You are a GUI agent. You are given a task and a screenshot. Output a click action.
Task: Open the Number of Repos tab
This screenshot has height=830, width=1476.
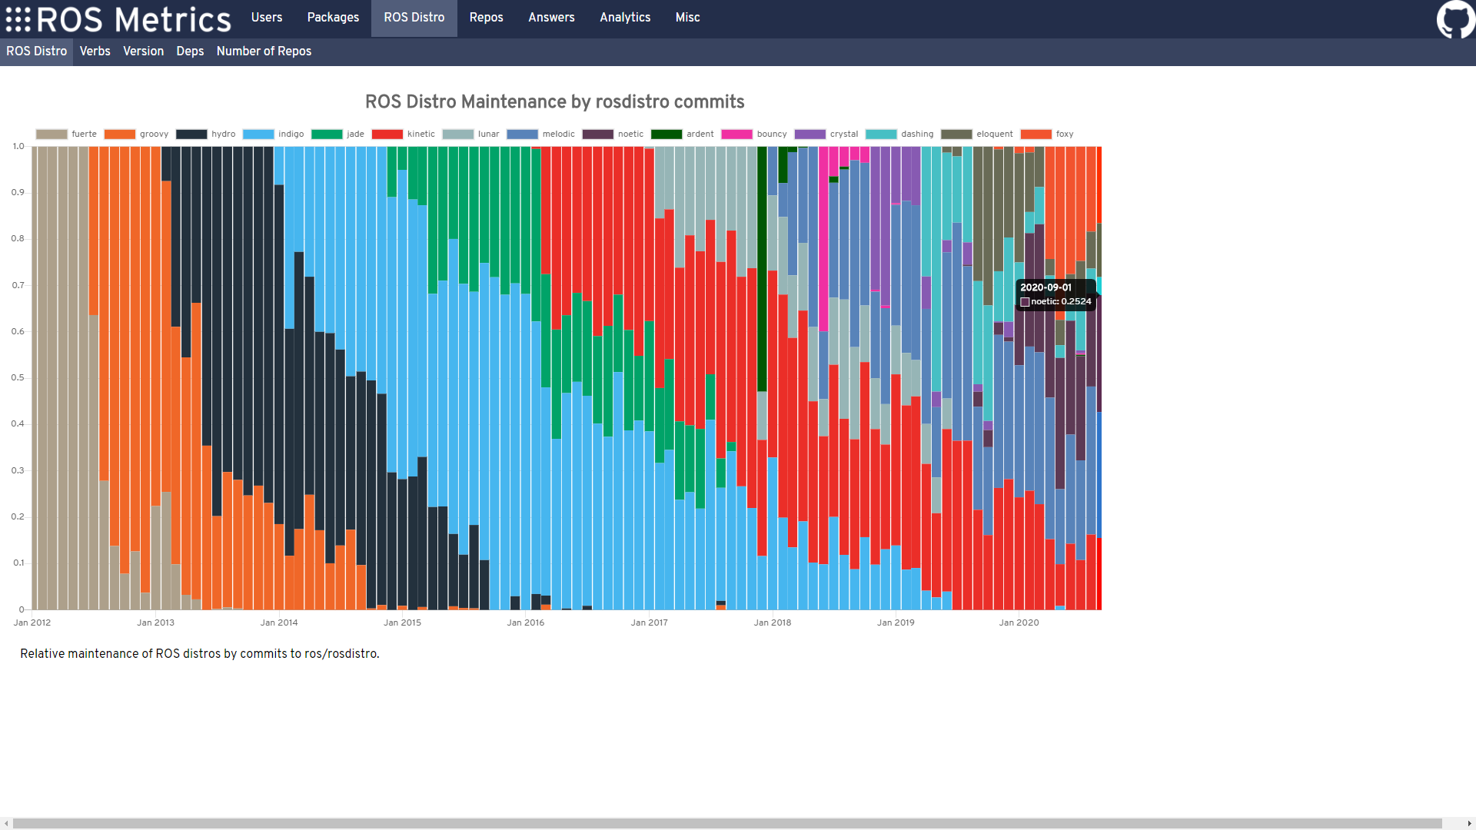coord(264,51)
